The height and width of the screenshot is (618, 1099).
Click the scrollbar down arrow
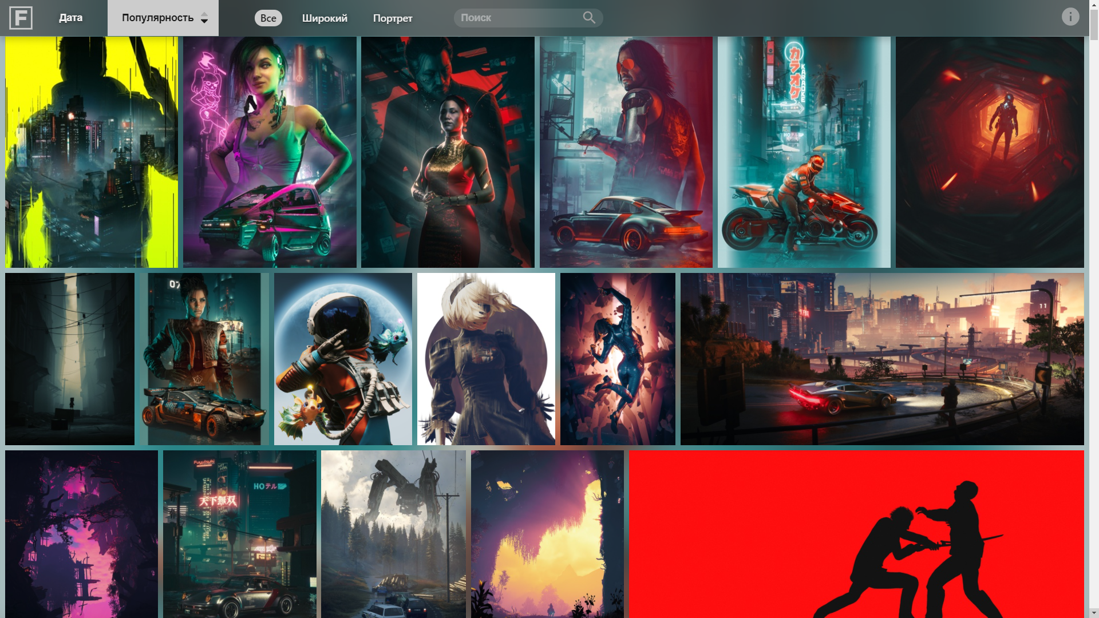click(x=1094, y=613)
